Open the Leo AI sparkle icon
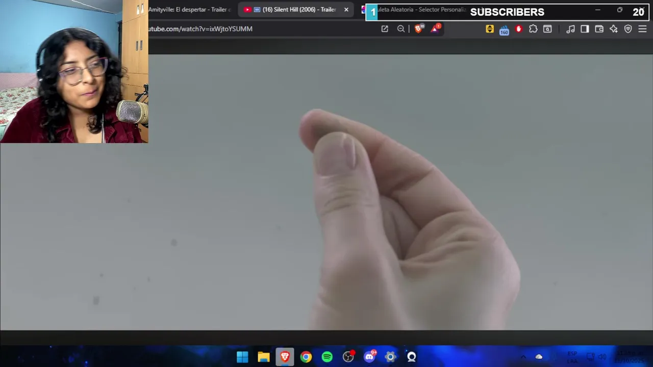The width and height of the screenshot is (653, 367). pyautogui.click(x=614, y=29)
